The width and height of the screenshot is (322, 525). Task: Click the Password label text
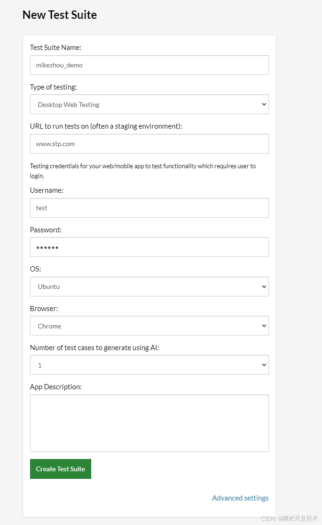click(x=46, y=230)
